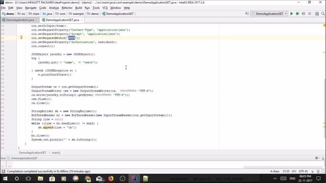This screenshot has width=326, height=183.
Task: Open the Edit menu
Action: click(x=11, y=8)
